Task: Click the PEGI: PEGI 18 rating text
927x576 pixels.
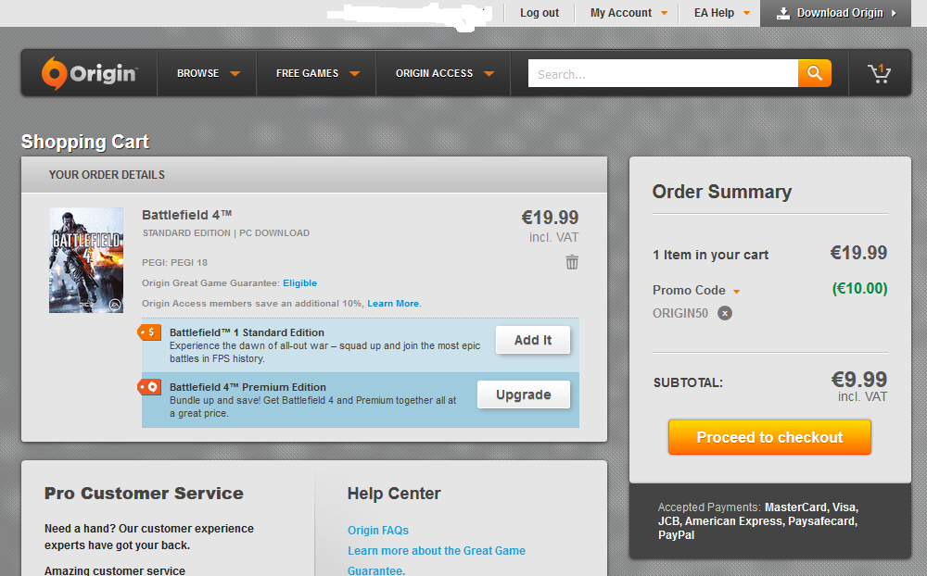Action: click(174, 262)
